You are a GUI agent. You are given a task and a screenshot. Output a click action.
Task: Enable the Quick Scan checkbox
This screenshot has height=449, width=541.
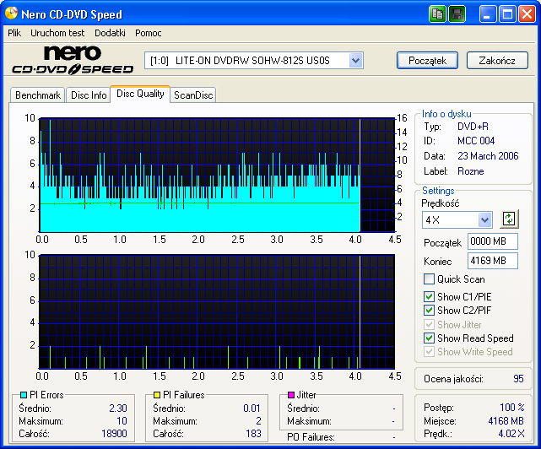coord(429,279)
